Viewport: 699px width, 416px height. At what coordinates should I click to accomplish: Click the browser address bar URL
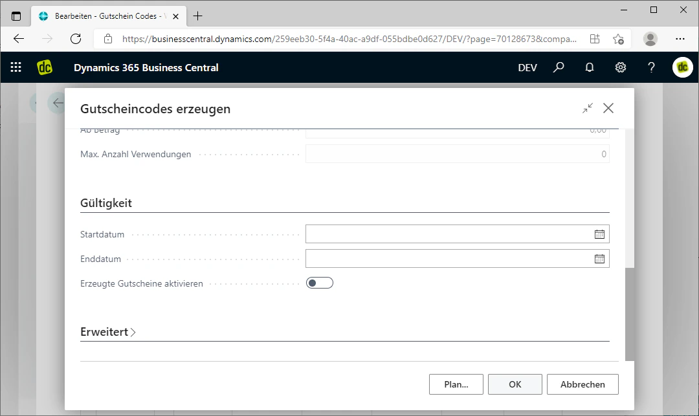[x=349, y=39]
